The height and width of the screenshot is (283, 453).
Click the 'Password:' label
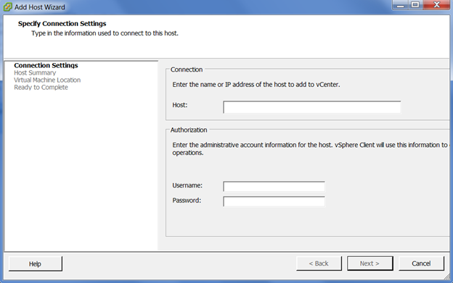coord(187,200)
